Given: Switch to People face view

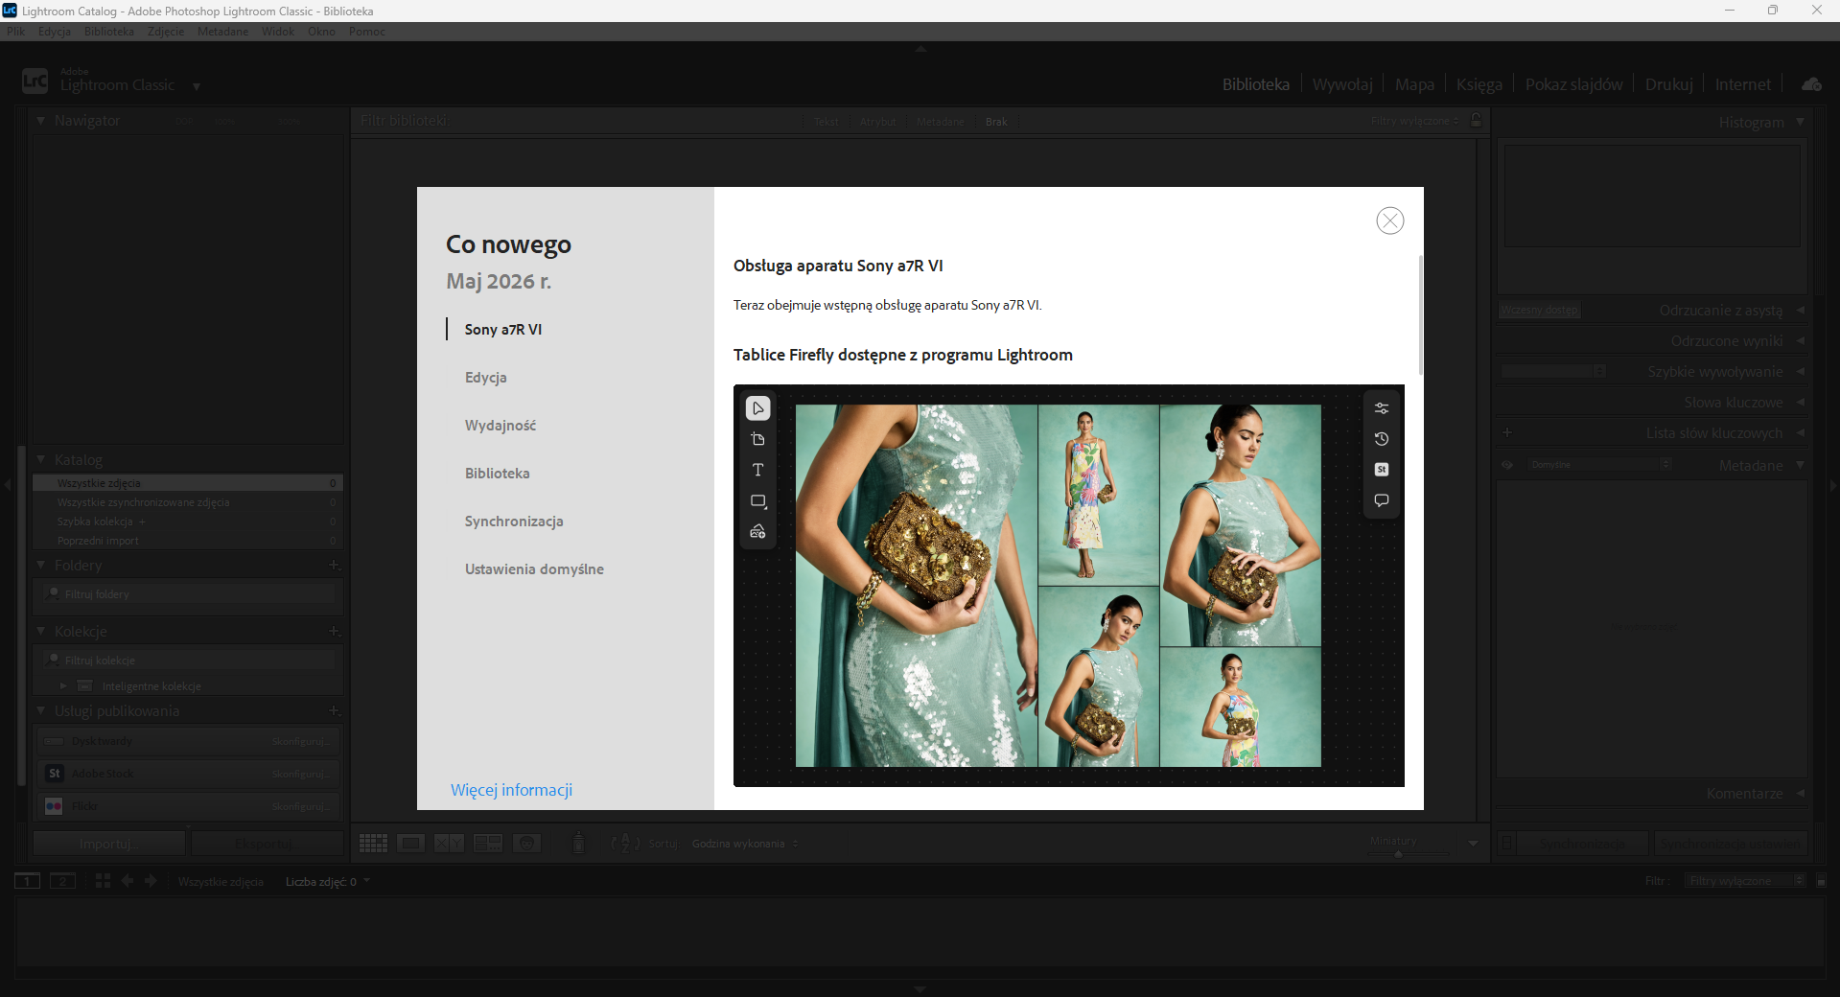Looking at the screenshot, I should coord(526,844).
